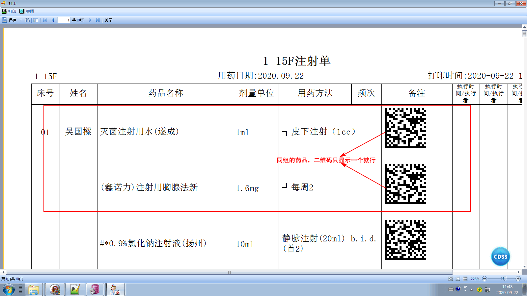Click the taskbar clock showing 11:48
The width and height of the screenshot is (527, 296).
click(x=507, y=290)
